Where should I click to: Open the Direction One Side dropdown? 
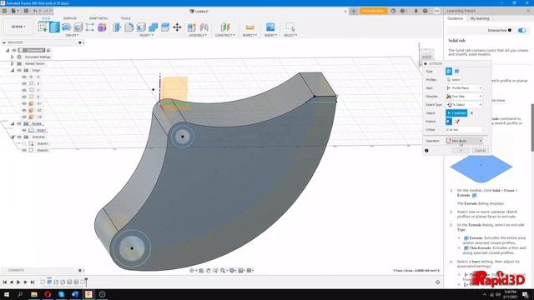tap(464, 97)
